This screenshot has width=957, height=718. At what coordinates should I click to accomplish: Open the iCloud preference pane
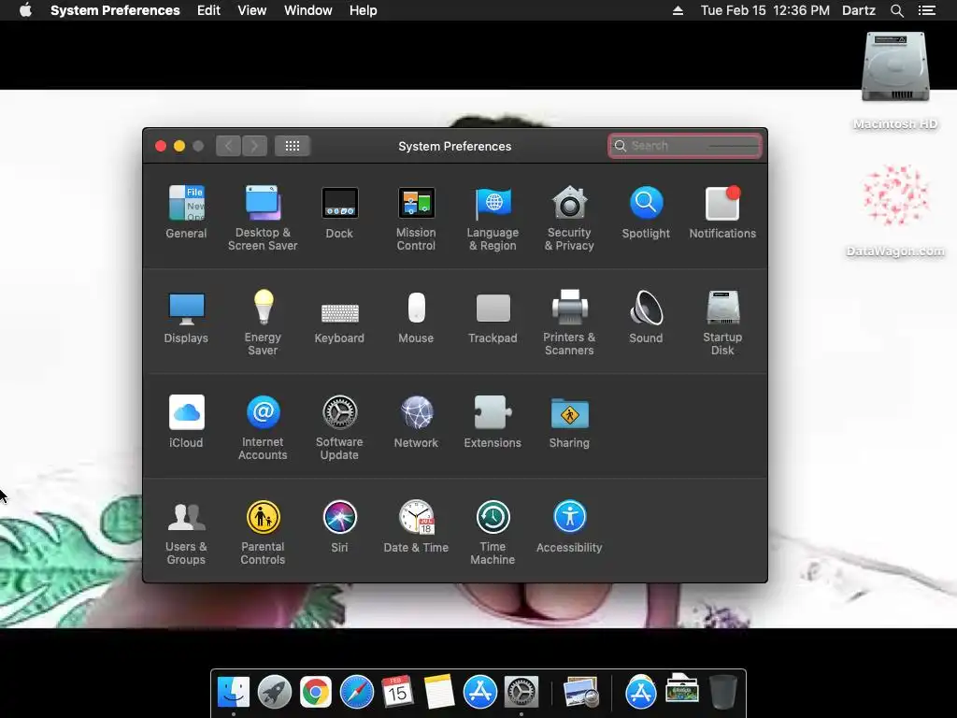(186, 422)
